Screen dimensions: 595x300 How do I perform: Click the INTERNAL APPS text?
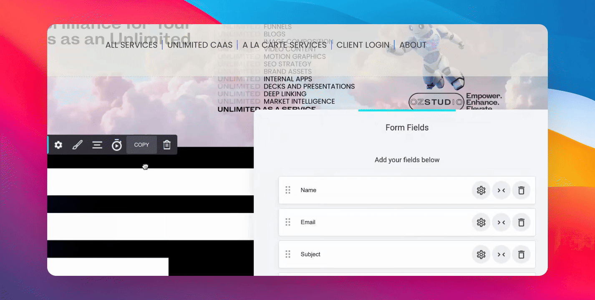[288, 79]
